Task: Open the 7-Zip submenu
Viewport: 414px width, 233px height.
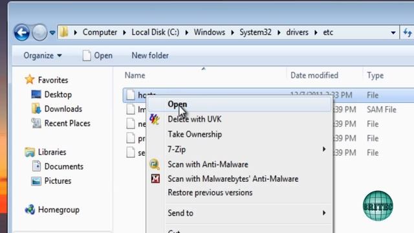Action: point(239,150)
